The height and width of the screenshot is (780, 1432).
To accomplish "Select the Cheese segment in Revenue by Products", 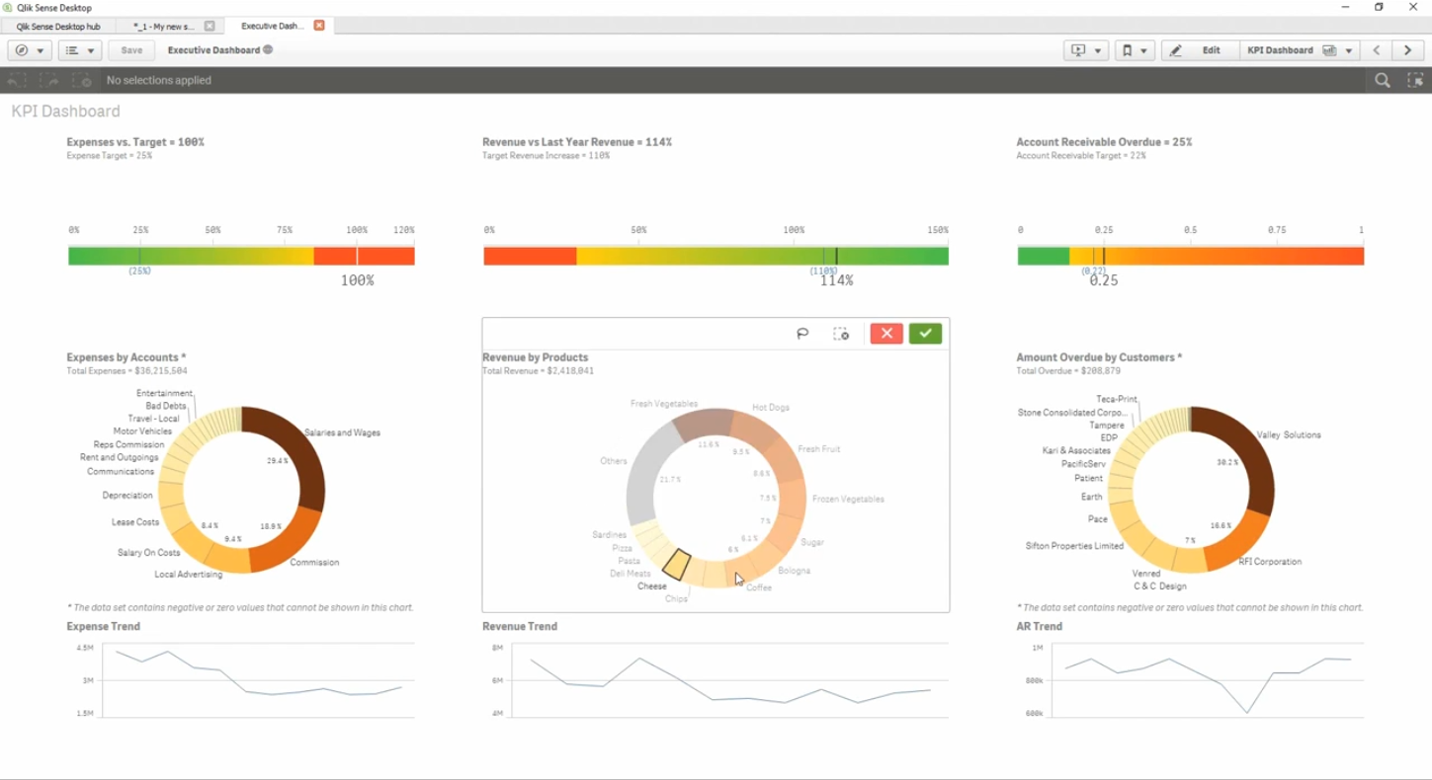I will click(x=677, y=566).
